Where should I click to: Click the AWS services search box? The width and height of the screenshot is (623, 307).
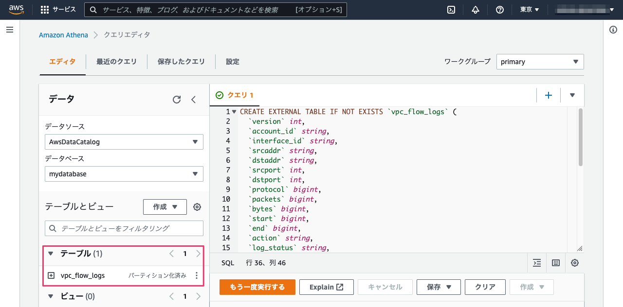(216, 10)
